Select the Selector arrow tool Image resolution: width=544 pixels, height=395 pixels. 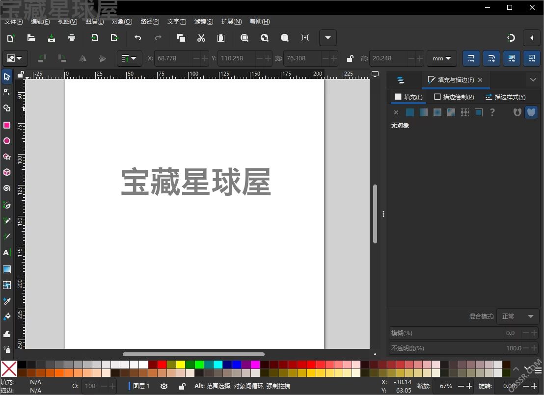(6, 77)
